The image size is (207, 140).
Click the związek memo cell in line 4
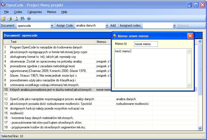pyautogui.click(x=103, y=61)
